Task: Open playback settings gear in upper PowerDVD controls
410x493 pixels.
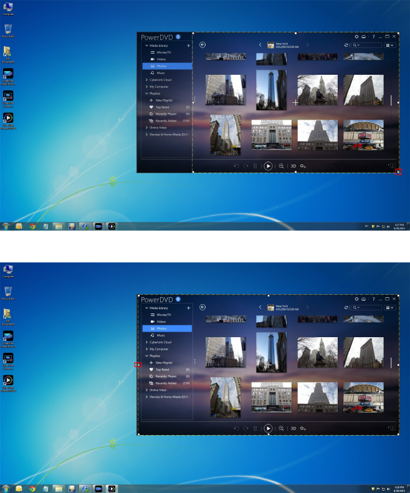Action: [303, 166]
